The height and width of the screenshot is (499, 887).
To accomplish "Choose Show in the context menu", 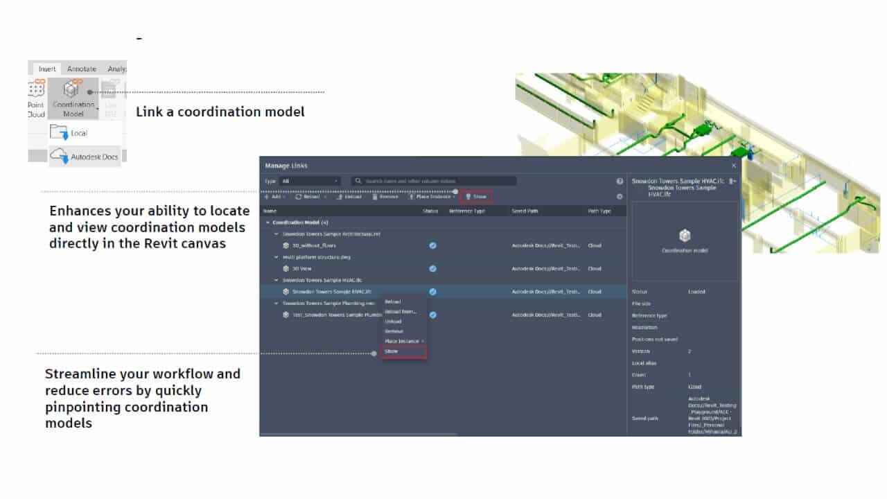I will click(x=404, y=351).
